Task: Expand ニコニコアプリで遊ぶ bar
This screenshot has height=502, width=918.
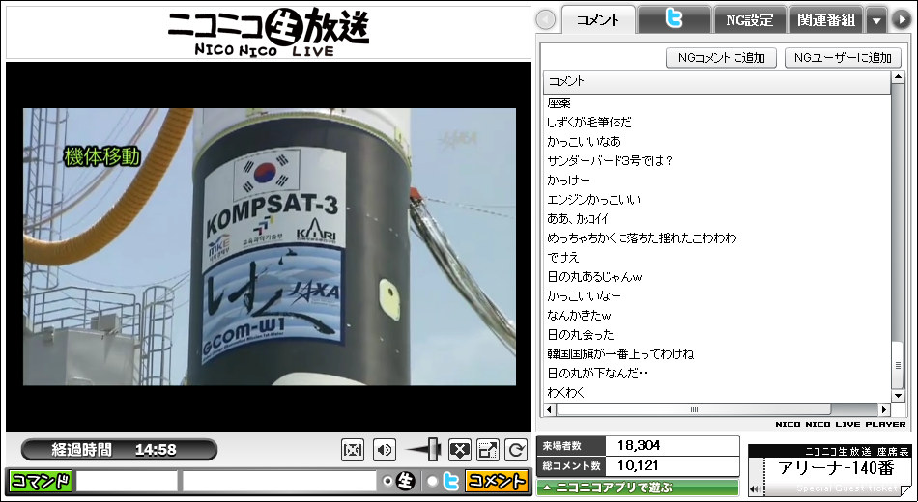Action: [638, 487]
